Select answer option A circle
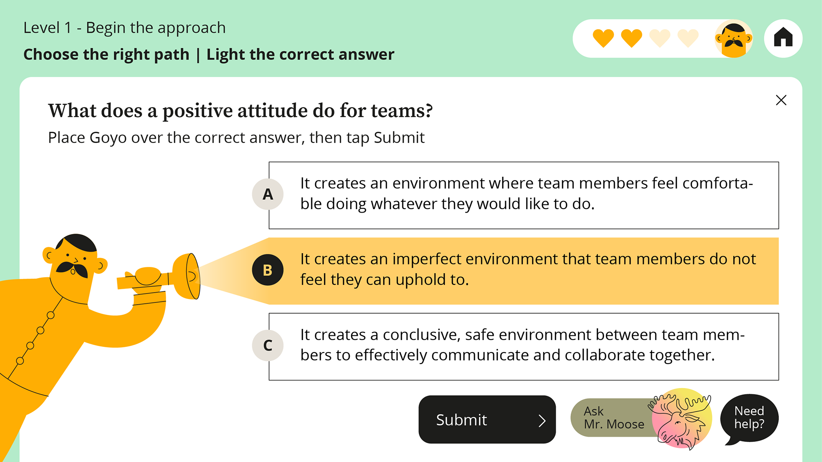The image size is (822, 462). 268,194
